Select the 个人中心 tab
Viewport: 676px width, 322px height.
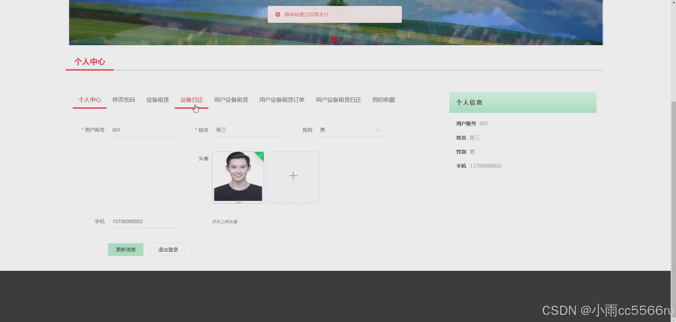[89, 100]
